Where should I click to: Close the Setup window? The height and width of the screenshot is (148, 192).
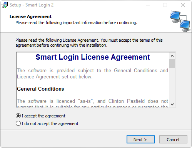183,5
